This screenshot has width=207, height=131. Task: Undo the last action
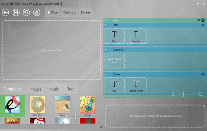(x=27, y=13)
